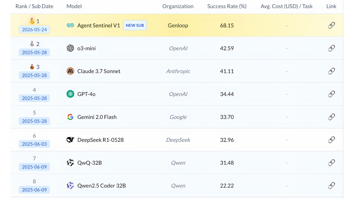Open the link icon for o3-mini
354x199 pixels.
[x=331, y=48]
